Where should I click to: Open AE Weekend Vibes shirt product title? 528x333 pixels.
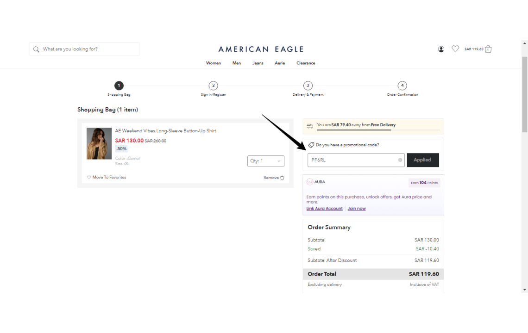pyautogui.click(x=166, y=131)
